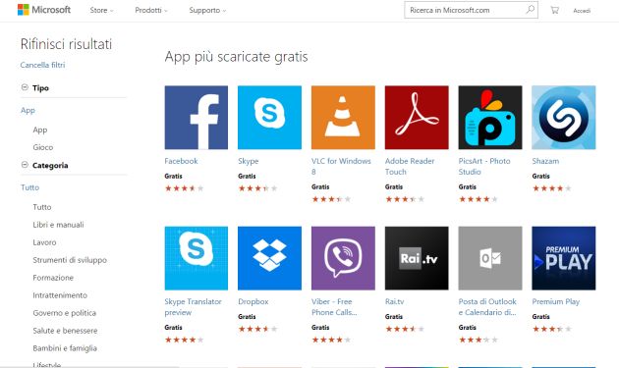619x368 pixels.
Task: Open the Dropbox app icon
Action: [x=269, y=258]
